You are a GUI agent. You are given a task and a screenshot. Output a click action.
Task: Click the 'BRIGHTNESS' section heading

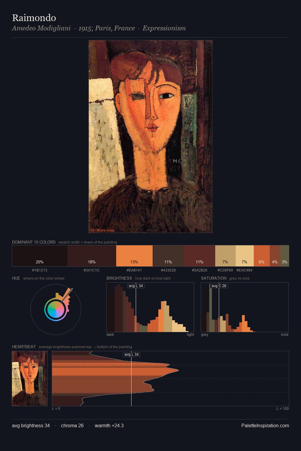tap(119, 278)
